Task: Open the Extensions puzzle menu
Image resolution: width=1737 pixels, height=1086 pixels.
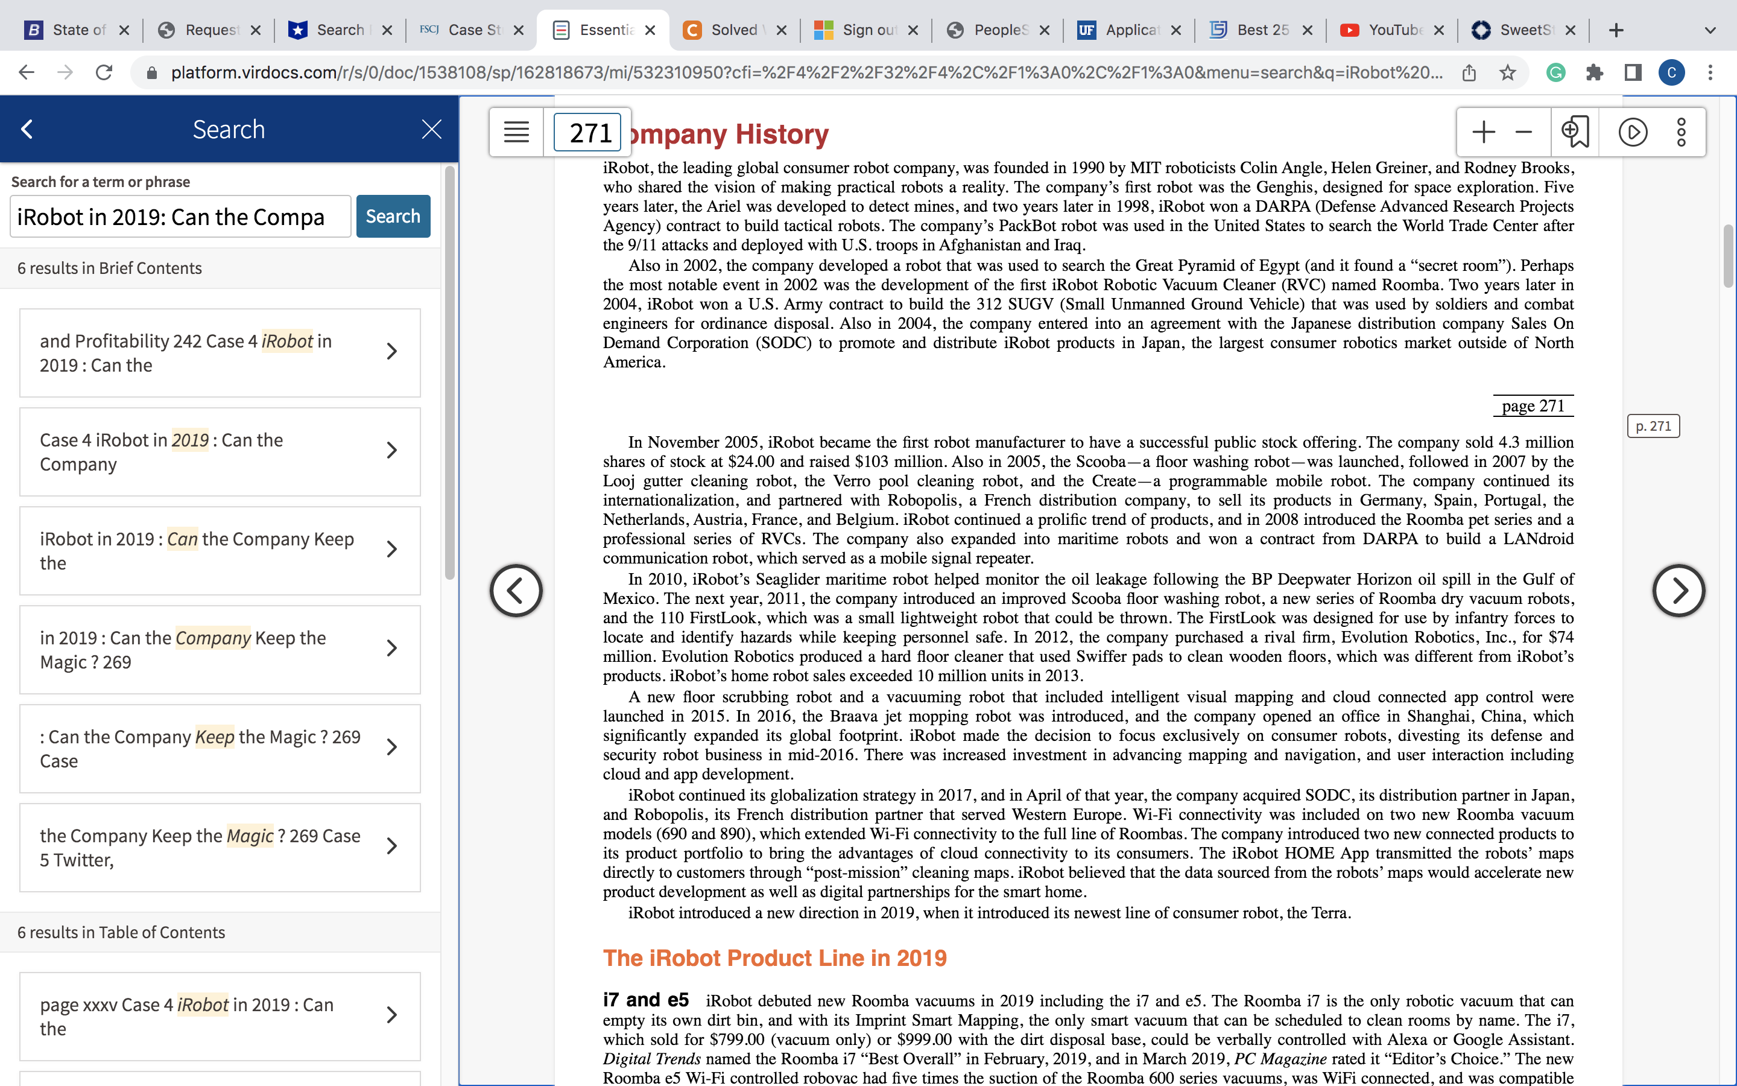Action: pos(1594,72)
